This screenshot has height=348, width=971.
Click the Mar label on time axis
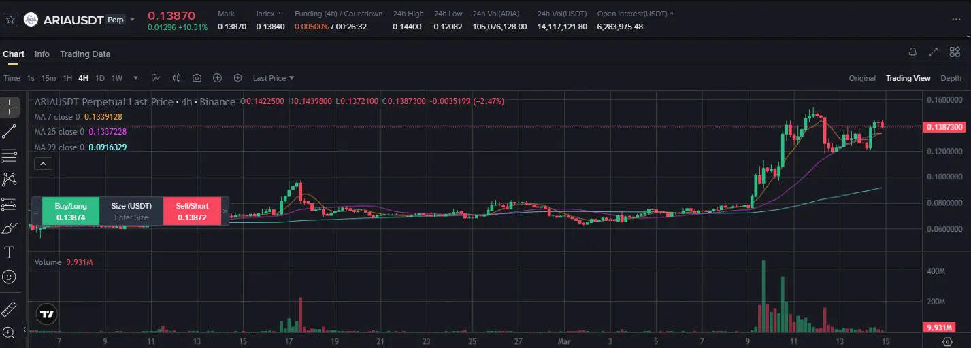(x=564, y=341)
